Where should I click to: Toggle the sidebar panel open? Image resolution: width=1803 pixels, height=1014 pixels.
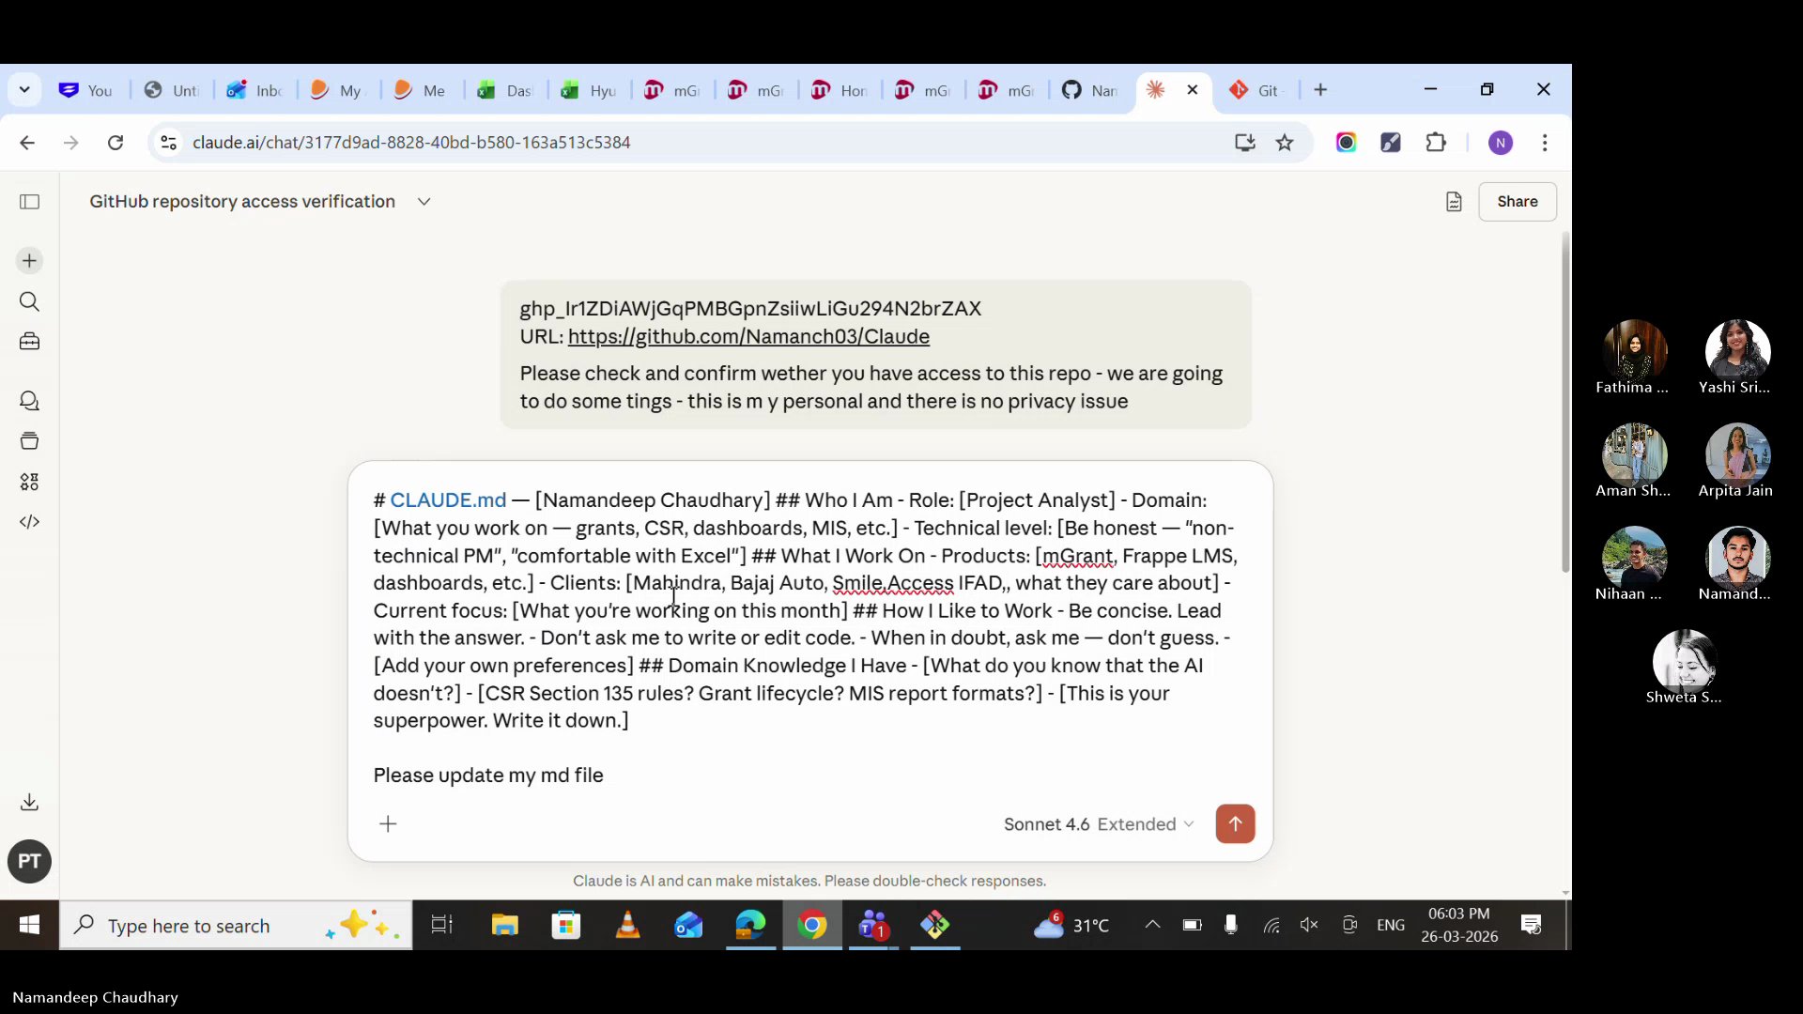pos(29,202)
